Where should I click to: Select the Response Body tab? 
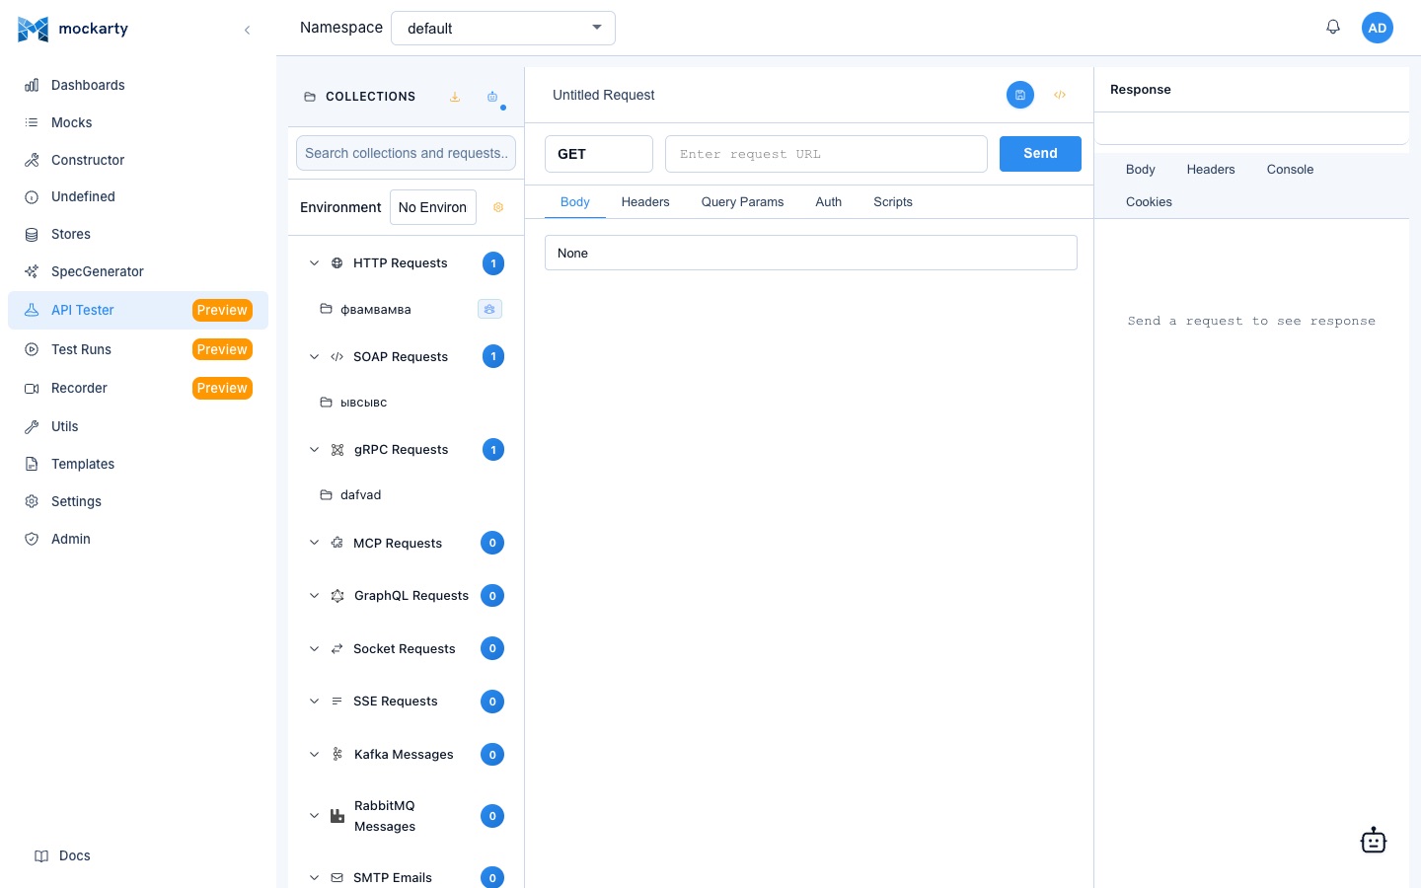click(1140, 170)
